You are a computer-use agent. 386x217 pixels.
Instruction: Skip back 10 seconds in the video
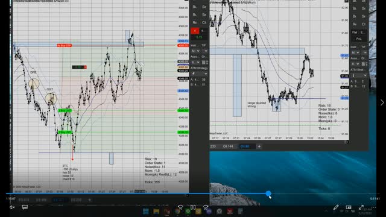point(180,207)
